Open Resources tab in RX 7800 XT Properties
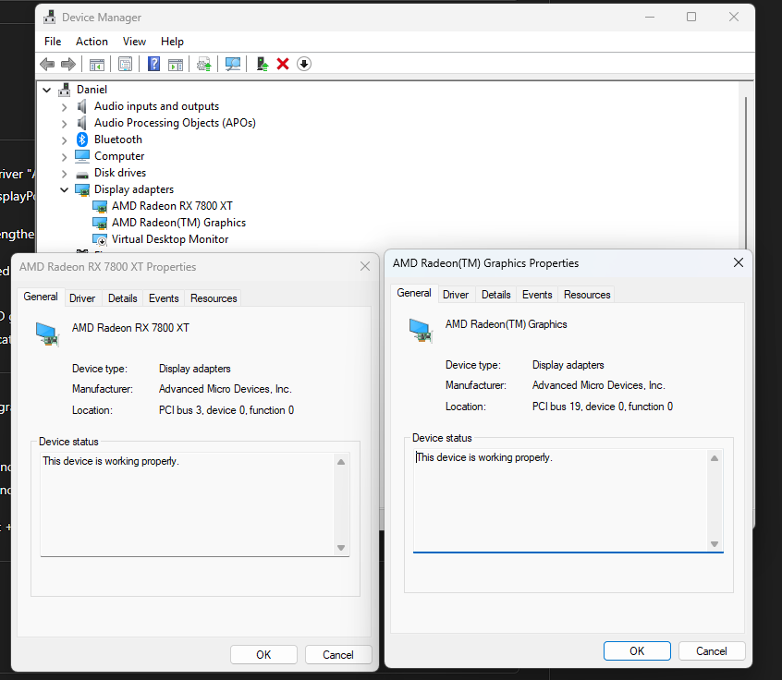This screenshot has width=782, height=680. [x=214, y=298]
